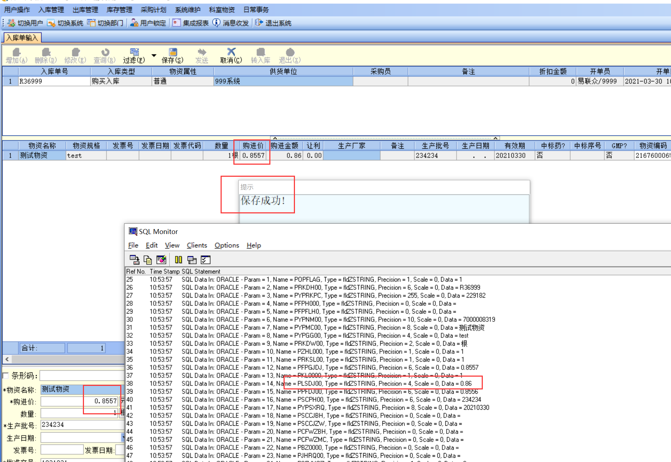Open the 用户操作 menu

tap(17, 10)
